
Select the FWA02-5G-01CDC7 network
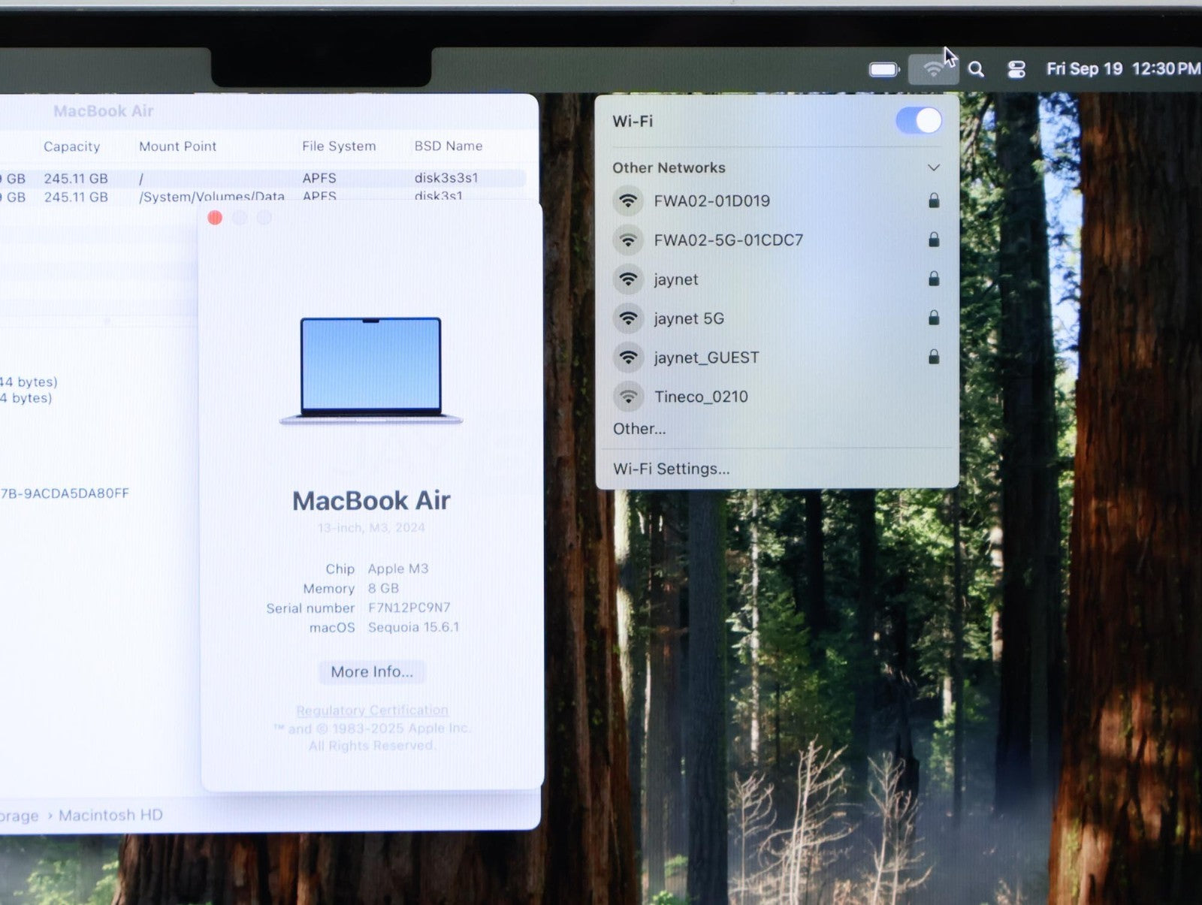point(728,240)
